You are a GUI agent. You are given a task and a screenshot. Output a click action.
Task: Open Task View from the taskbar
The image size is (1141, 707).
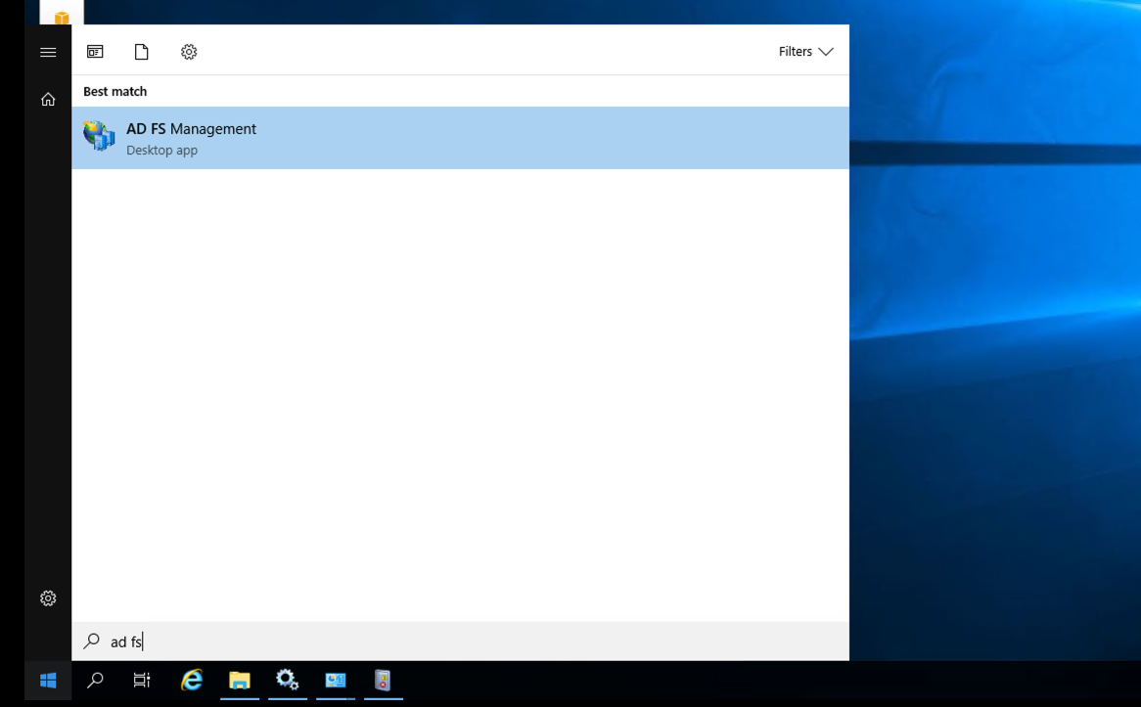pyautogui.click(x=142, y=681)
